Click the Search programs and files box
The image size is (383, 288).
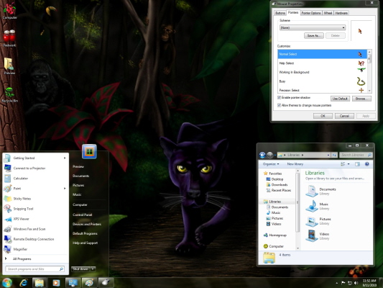click(34, 269)
